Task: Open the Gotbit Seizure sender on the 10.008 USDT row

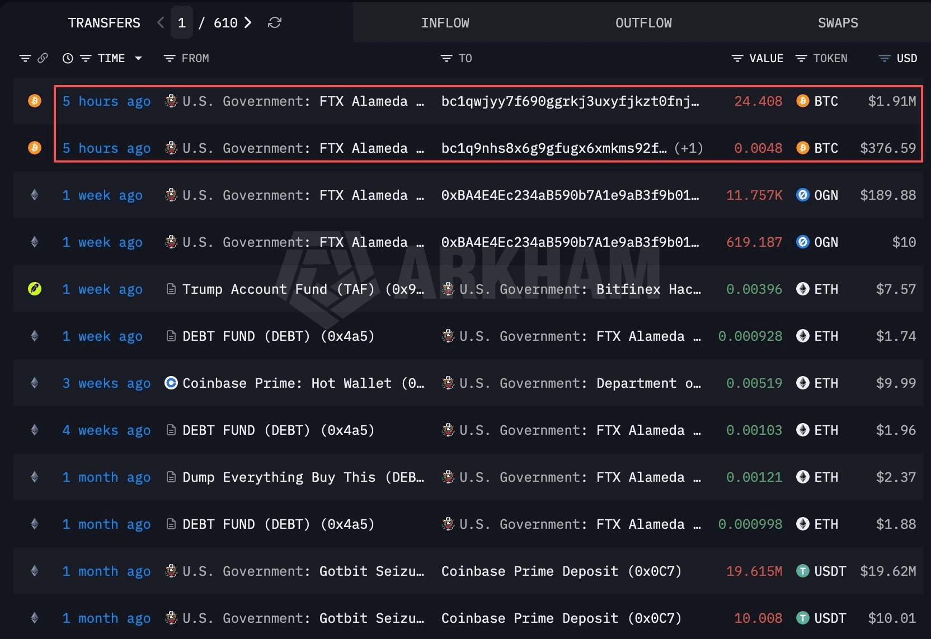Action: (x=303, y=618)
